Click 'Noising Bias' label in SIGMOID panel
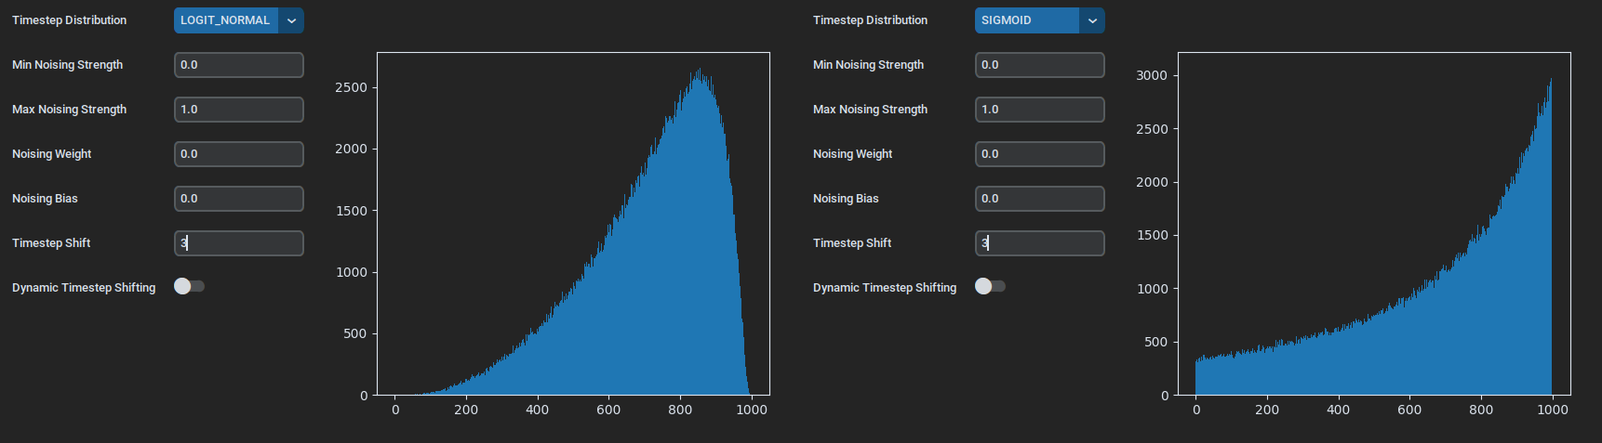This screenshot has width=1602, height=443. [846, 199]
